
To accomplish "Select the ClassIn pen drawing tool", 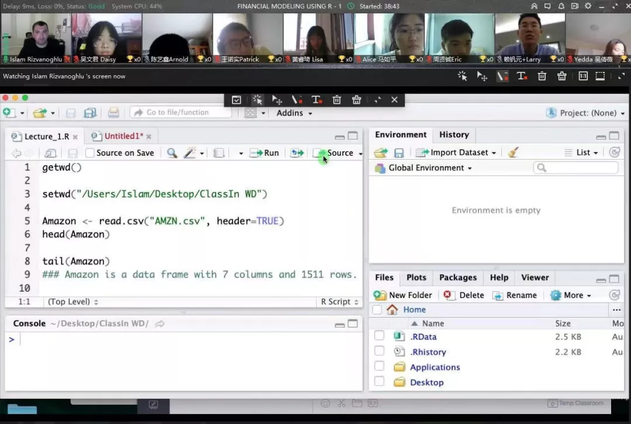I will click(502, 76).
